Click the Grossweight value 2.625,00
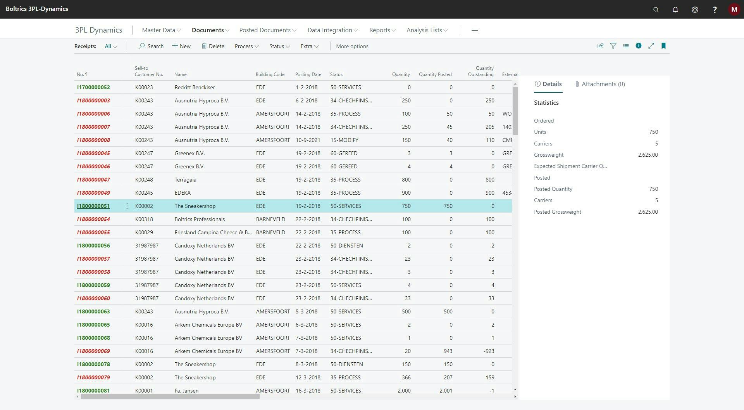Screen dimensions: 744x410 coord(648,155)
